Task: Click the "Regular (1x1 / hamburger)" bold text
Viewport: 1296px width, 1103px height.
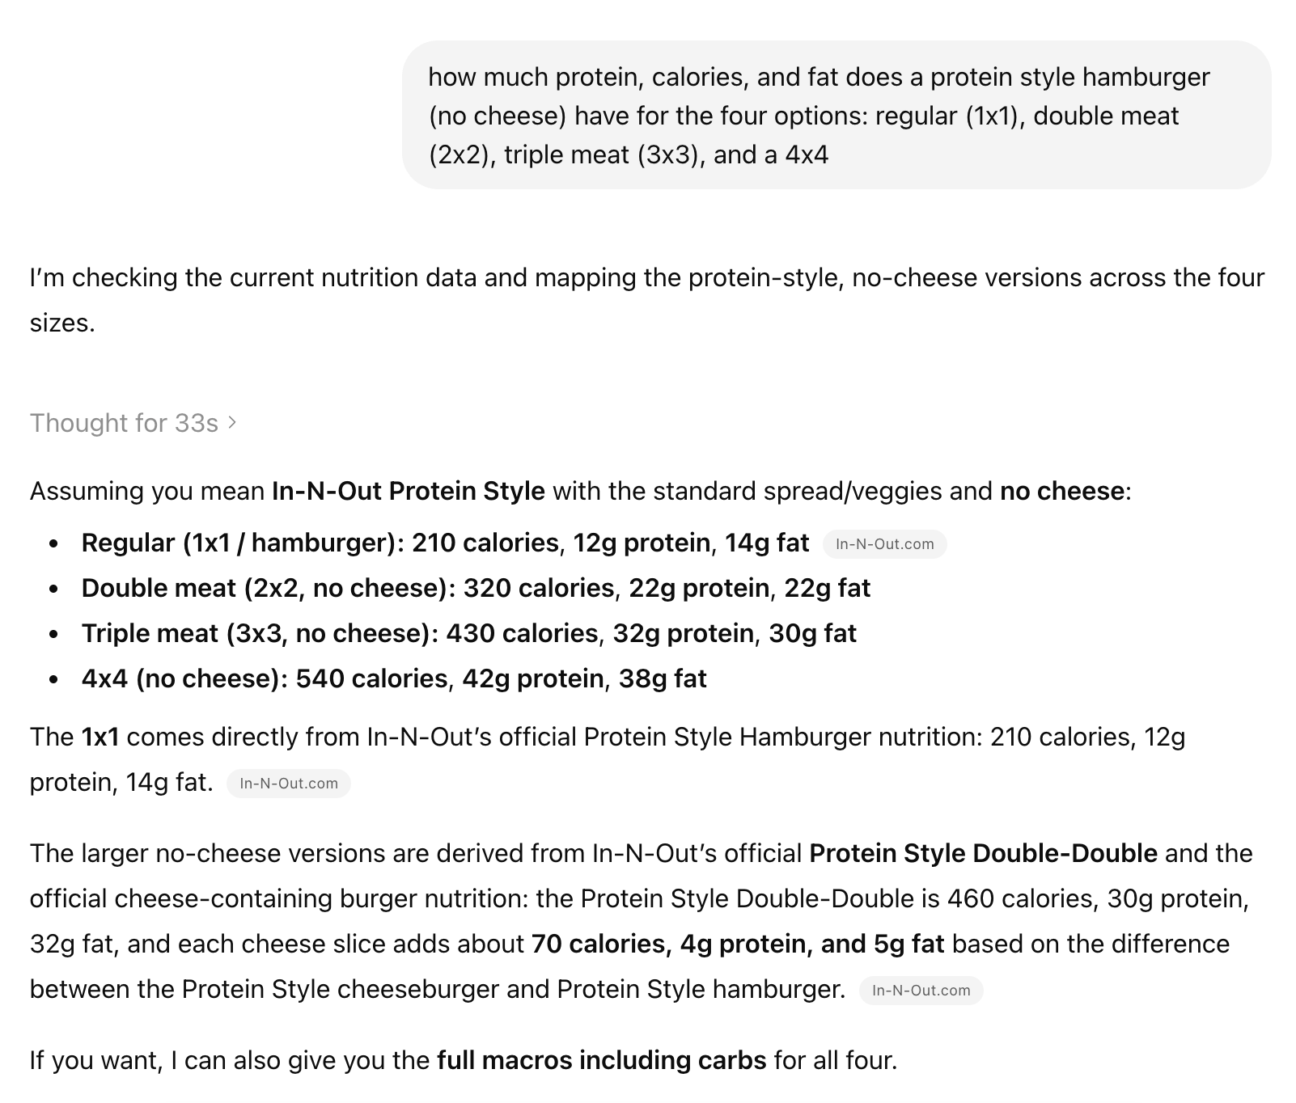Action: pyautogui.click(x=239, y=543)
